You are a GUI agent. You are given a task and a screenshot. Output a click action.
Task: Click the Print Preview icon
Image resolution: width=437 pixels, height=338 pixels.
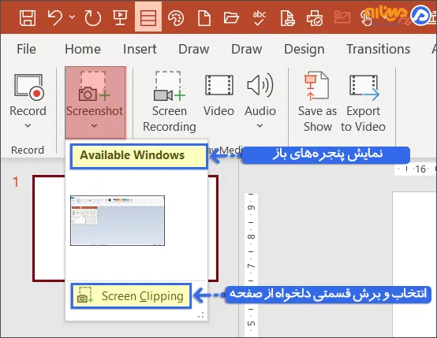[288, 18]
